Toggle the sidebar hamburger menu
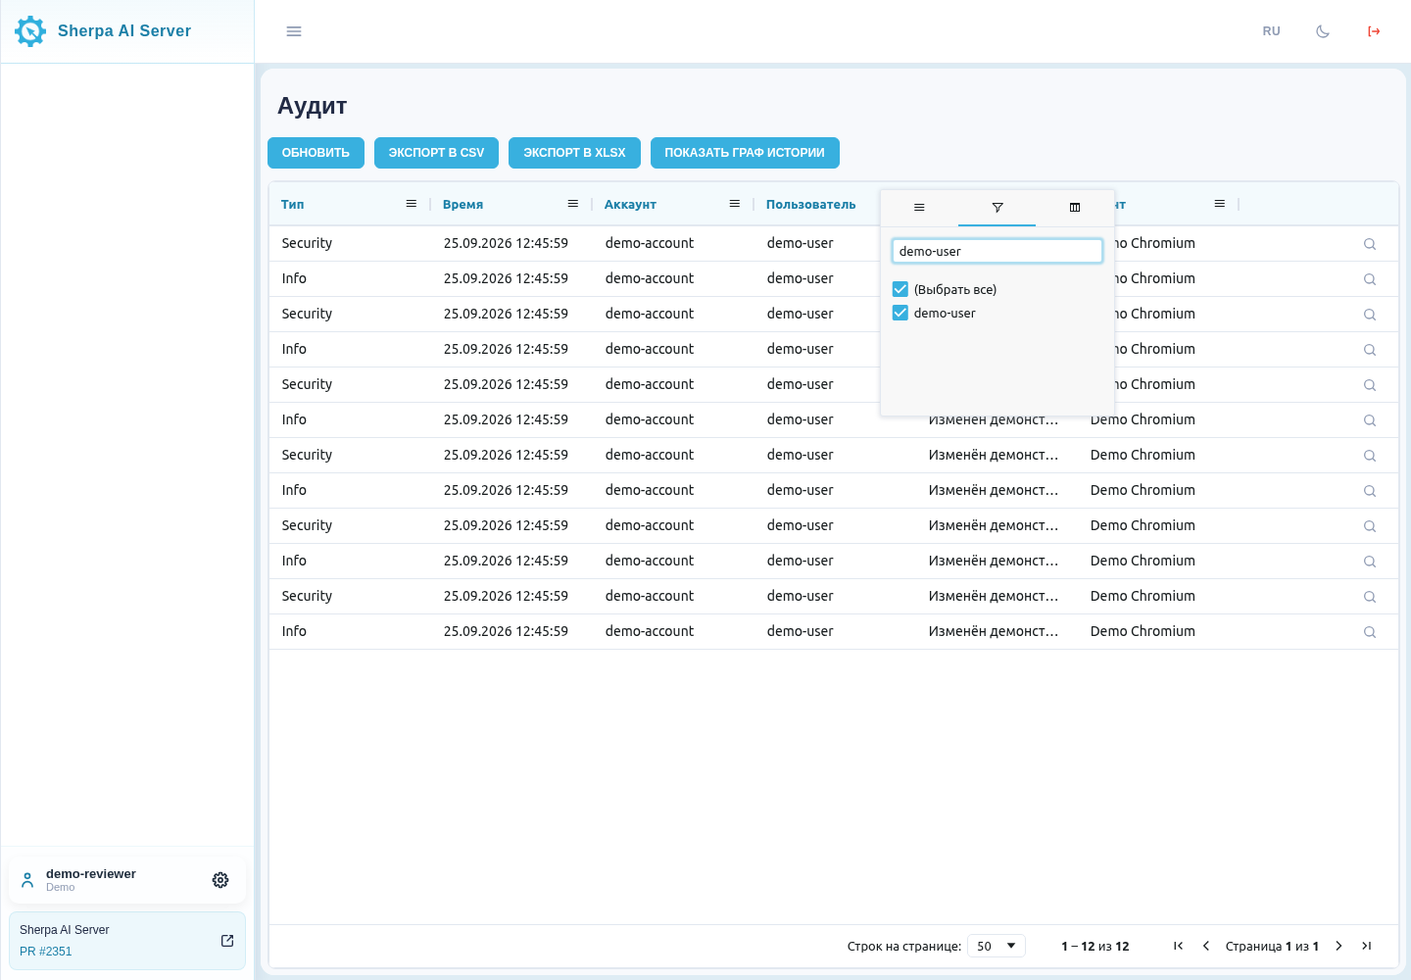This screenshot has width=1411, height=980. click(x=294, y=31)
